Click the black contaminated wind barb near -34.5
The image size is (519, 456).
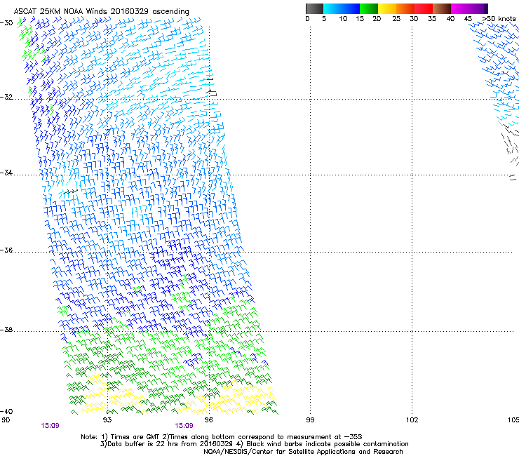(71, 192)
